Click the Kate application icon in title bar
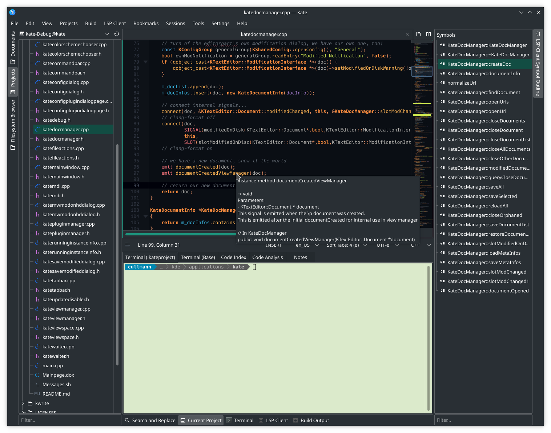551x433 pixels. 12,12
